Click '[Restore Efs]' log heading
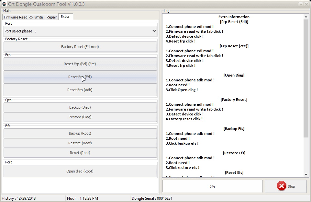Viewport: 311px width, 202px height. (x=234, y=153)
